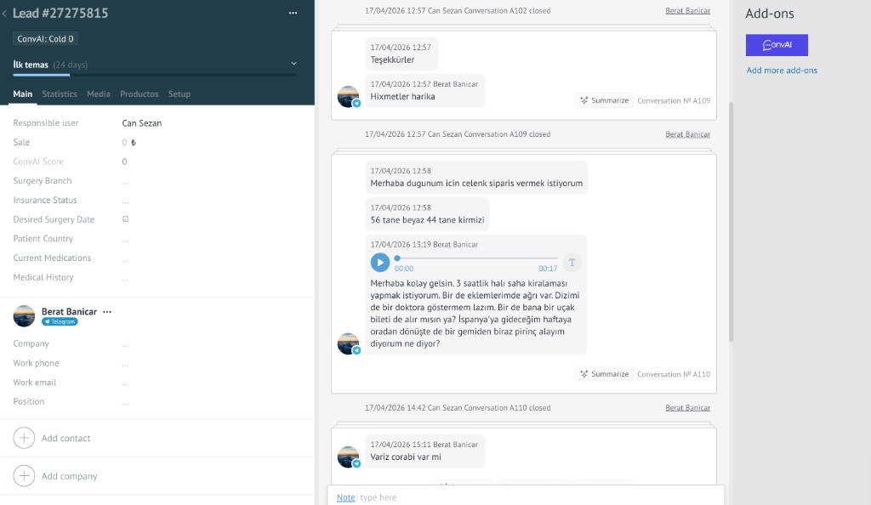The width and height of the screenshot is (871, 505).
Task: Click the 'Conversation № A109' label
Action: click(674, 101)
